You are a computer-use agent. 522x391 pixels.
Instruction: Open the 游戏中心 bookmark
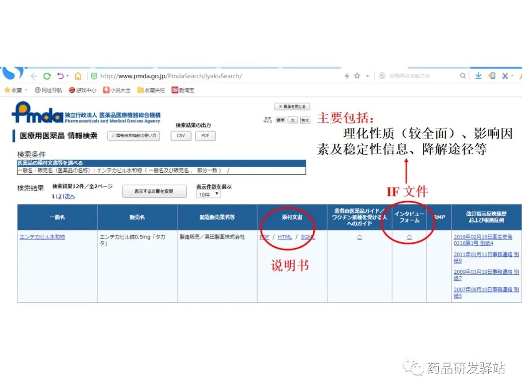[x=83, y=90]
